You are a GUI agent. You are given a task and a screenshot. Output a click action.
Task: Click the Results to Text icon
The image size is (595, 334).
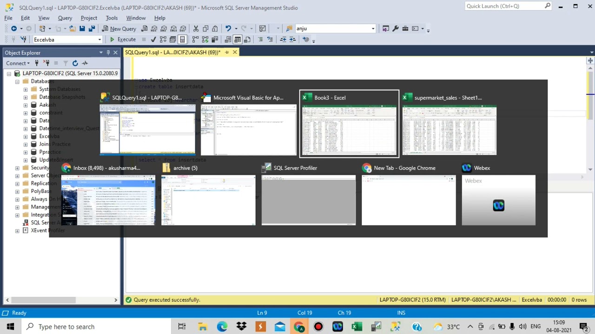[x=228, y=40]
